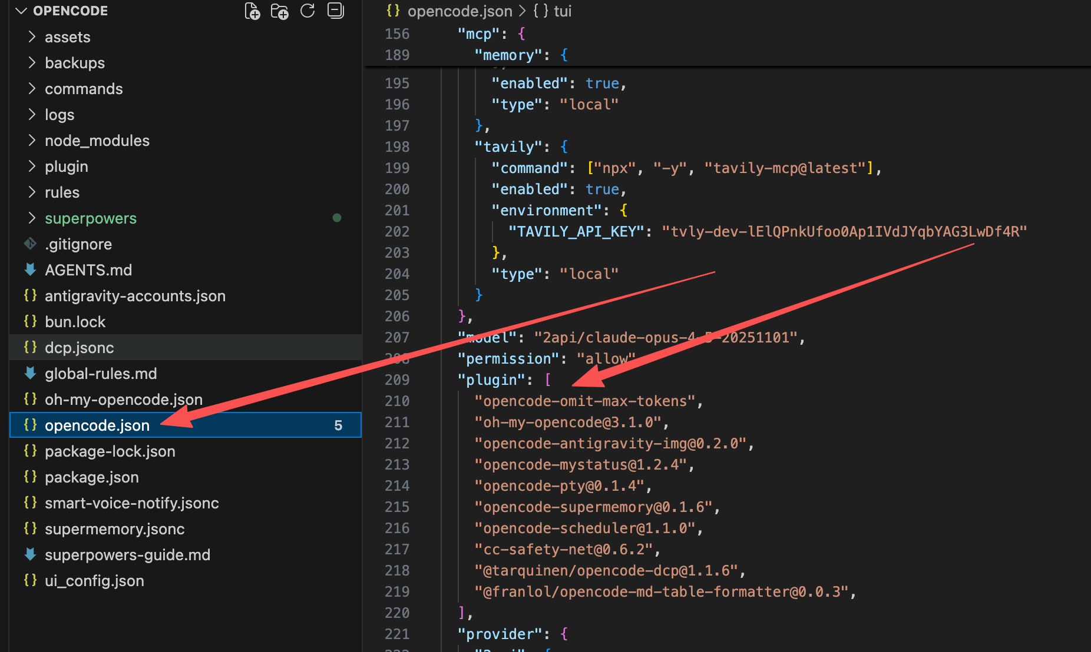Select opencode.json in the explorer
The height and width of the screenshot is (652, 1091).
click(186, 425)
